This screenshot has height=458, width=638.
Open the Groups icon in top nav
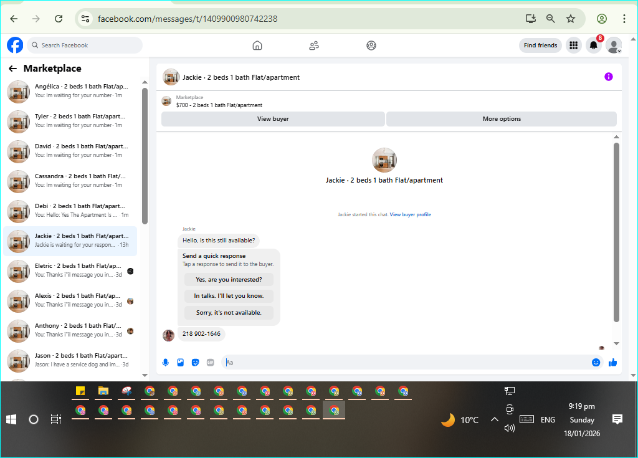(x=371, y=45)
